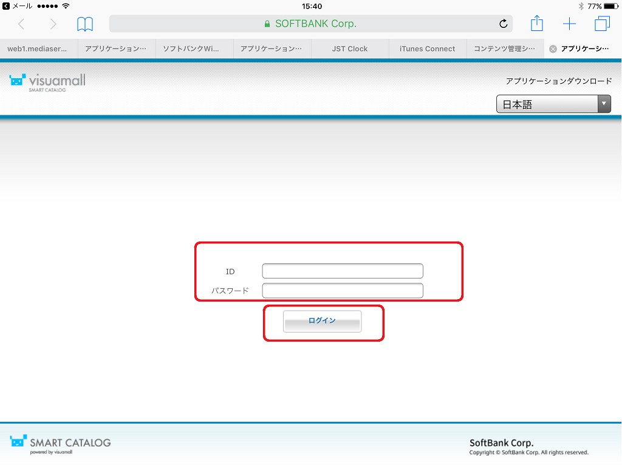The height and width of the screenshot is (466, 622).
Task: Open the コンテンツ管理シ... tab
Action: (504, 49)
